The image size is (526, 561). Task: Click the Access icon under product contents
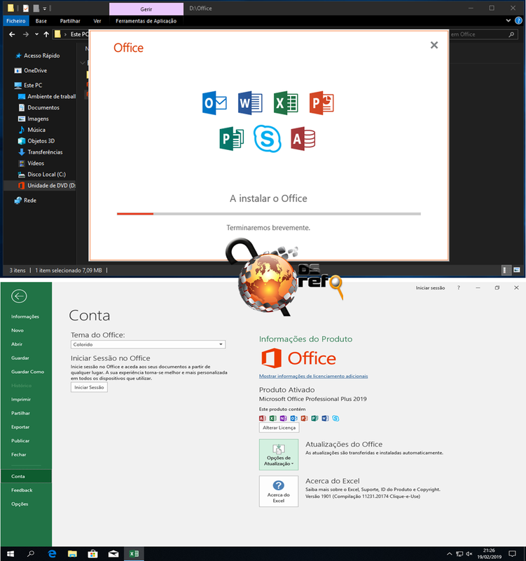(263, 418)
